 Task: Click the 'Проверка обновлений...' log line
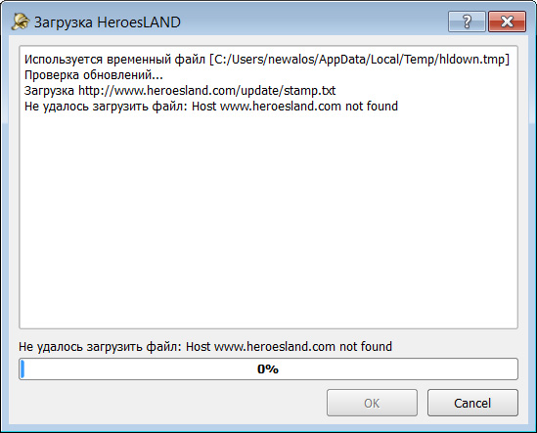click(94, 75)
